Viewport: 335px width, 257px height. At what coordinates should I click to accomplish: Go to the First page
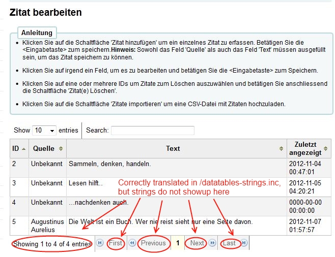(116, 243)
